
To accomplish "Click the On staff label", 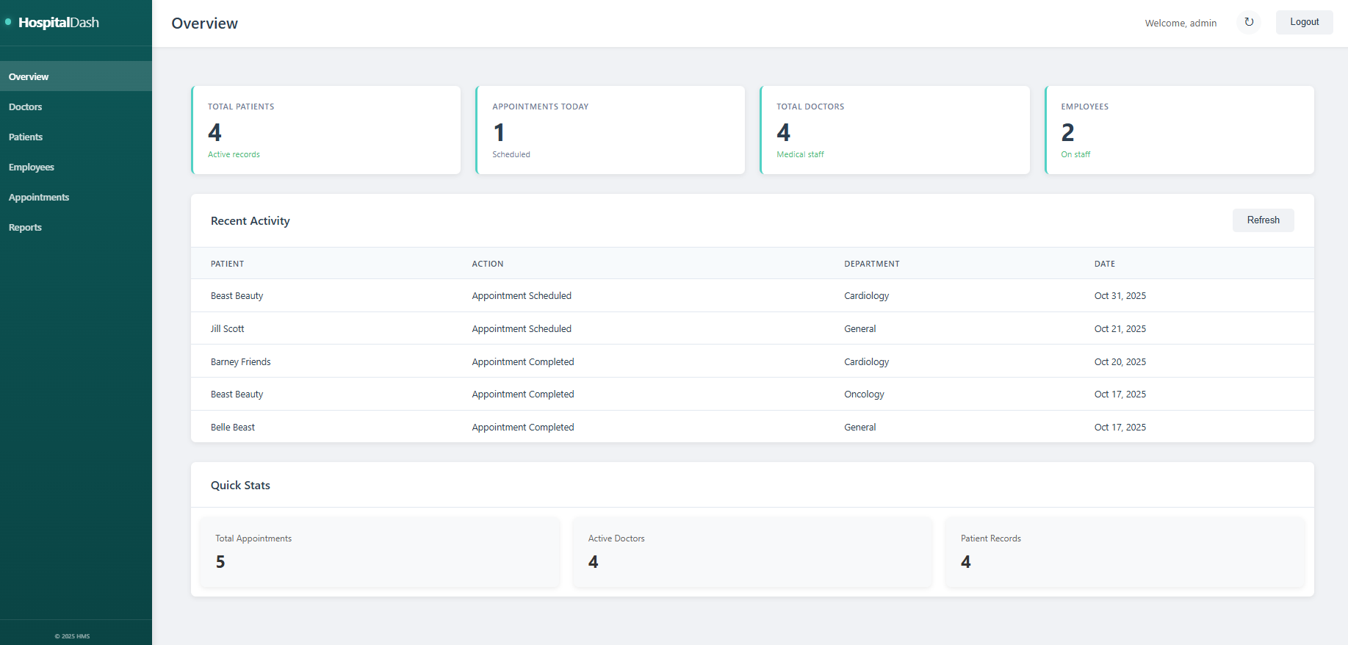I will coord(1075,154).
